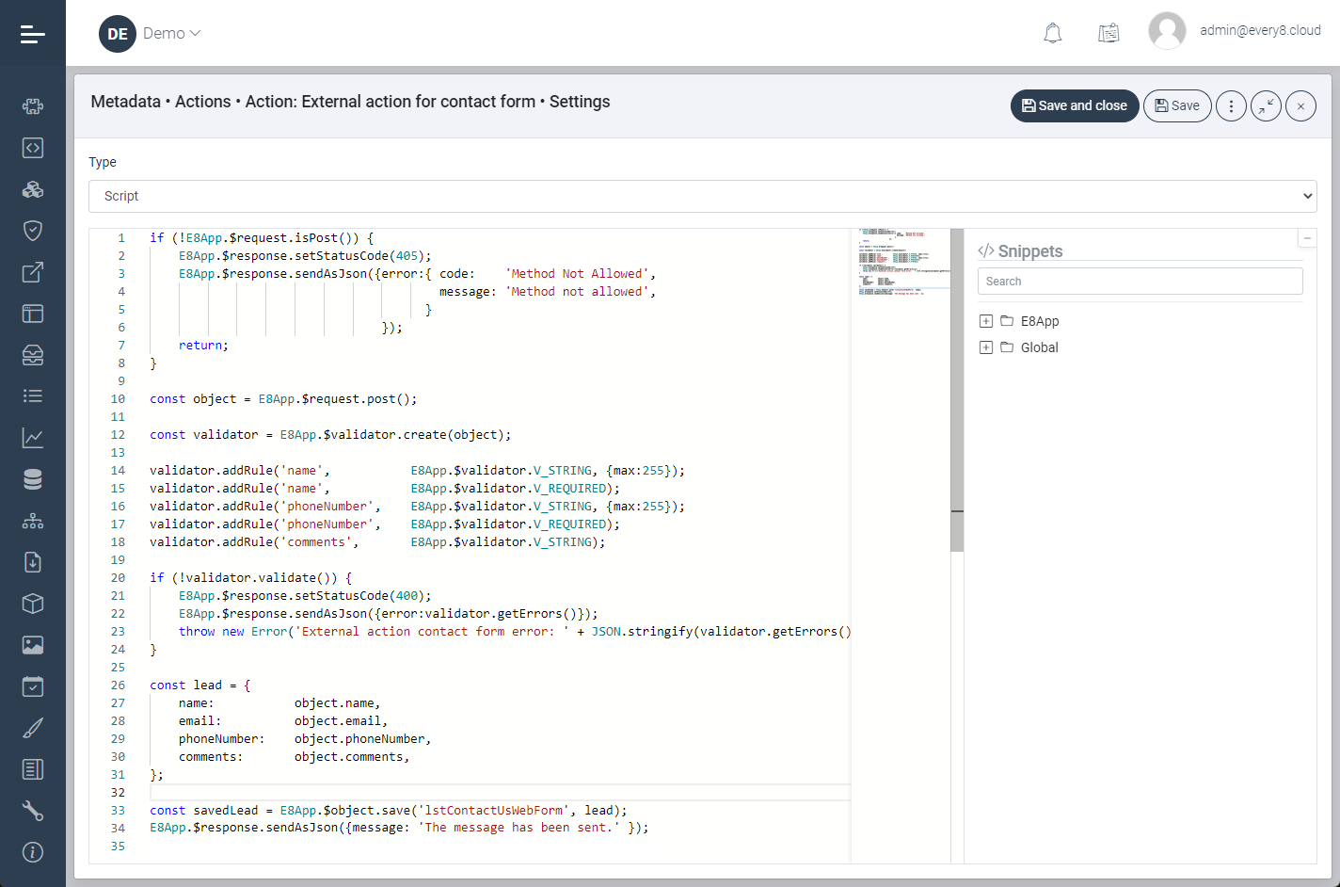This screenshot has height=887, width=1340.
Task: Collapse the Snippets panel with minus button
Action: pos(1307,238)
